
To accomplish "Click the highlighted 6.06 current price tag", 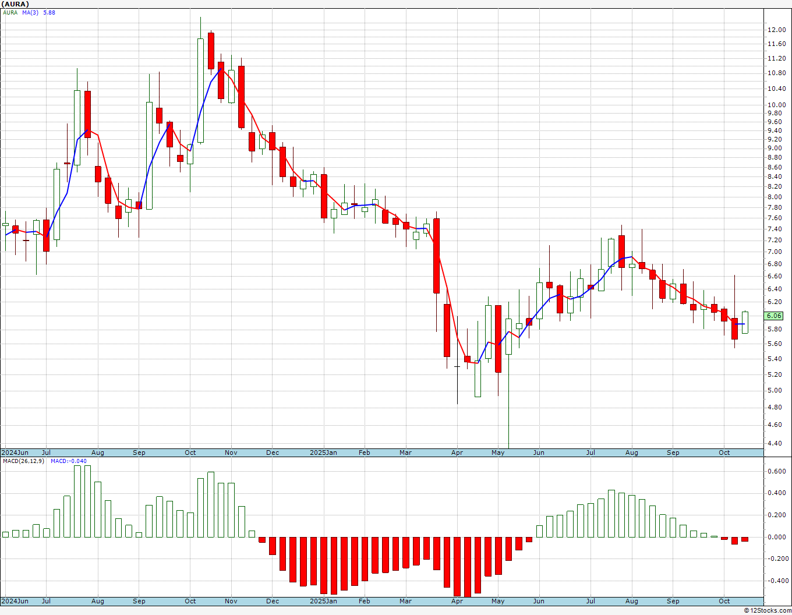I will pos(774,316).
